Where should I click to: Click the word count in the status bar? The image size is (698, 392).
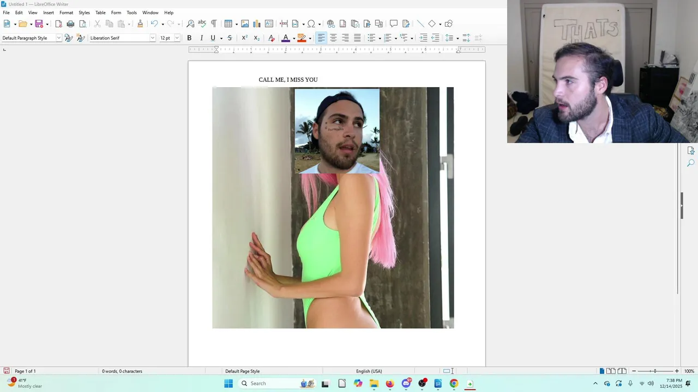coord(122,371)
